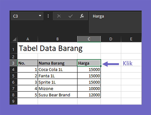Screen dimensions: 151x115
Task: Click the Name Box showing C3
Action: click(x=27, y=16)
